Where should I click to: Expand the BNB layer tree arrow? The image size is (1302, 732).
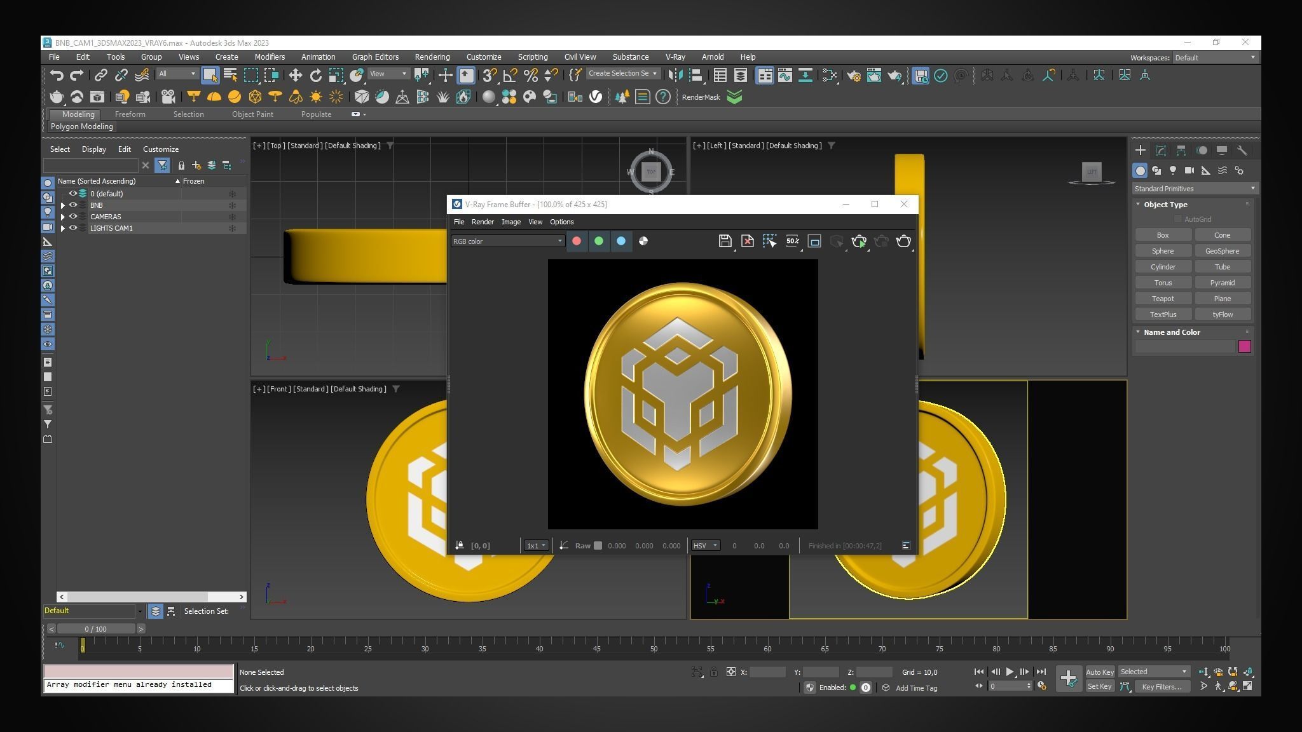point(62,205)
